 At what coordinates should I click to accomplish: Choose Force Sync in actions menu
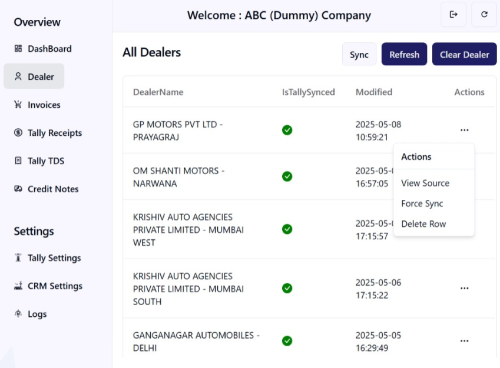pyautogui.click(x=422, y=203)
